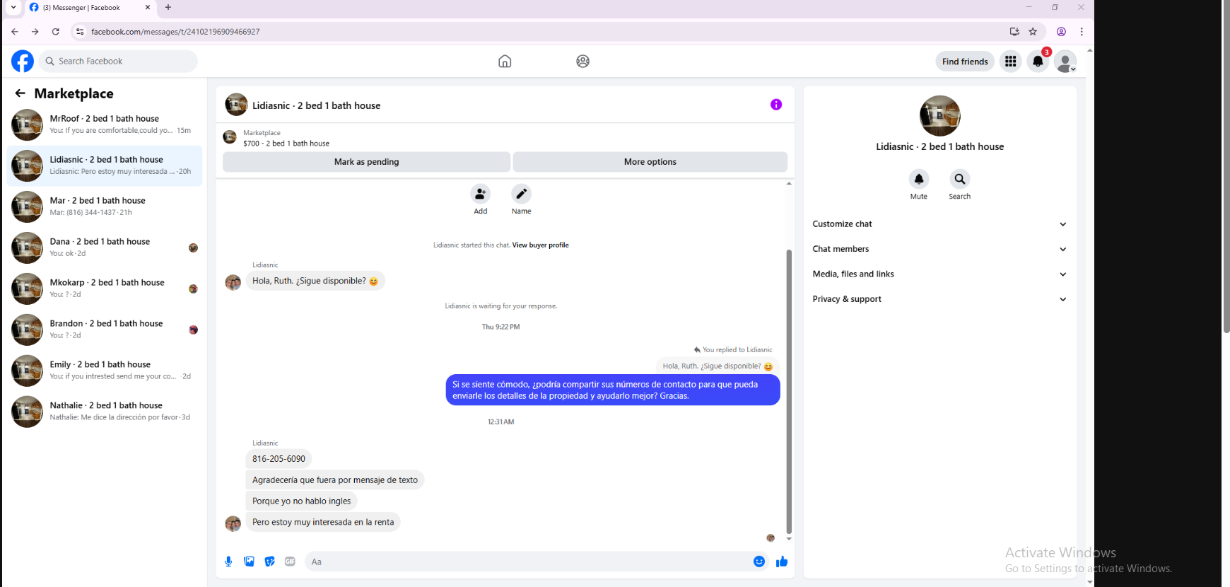
Task: Click the browser address bar URL
Action: tap(175, 32)
